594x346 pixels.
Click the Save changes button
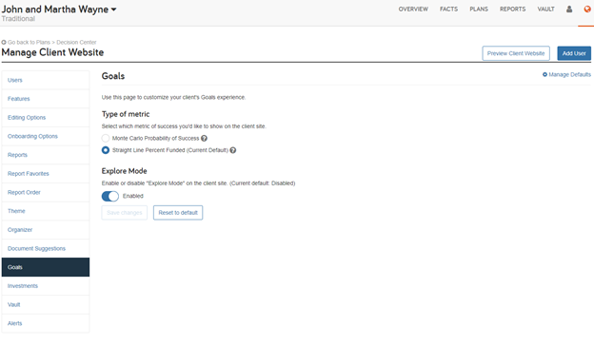point(125,213)
